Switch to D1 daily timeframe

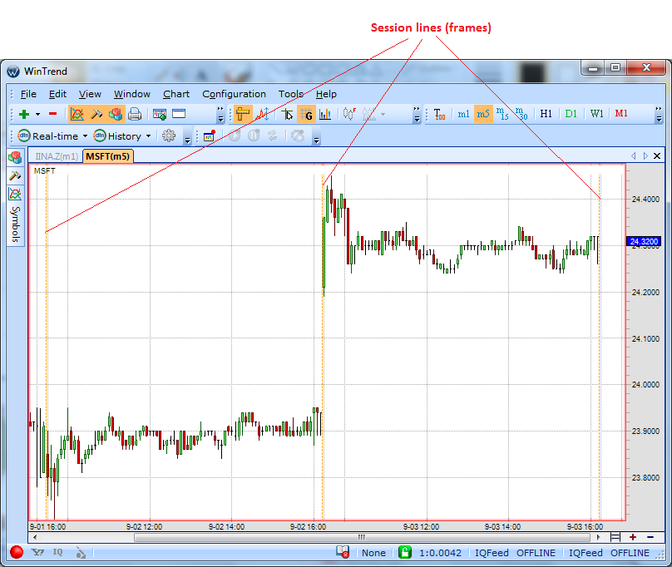(571, 114)
